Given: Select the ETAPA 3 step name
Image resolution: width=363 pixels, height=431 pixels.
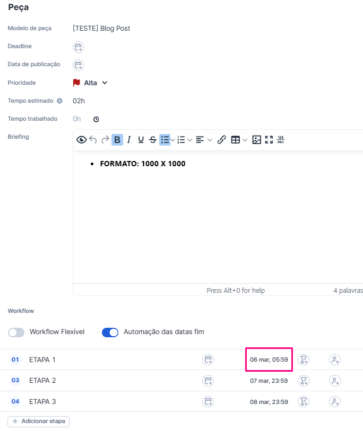Looking at the screenshot, I should pos(42,401).
